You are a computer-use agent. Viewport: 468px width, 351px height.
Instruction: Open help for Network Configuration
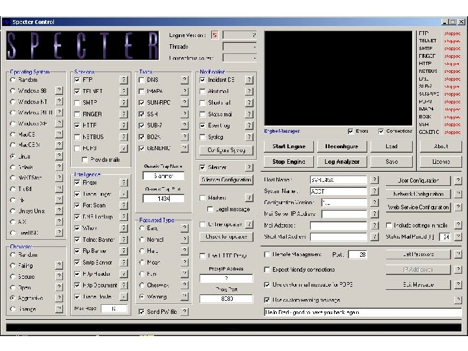coord(458,194)
